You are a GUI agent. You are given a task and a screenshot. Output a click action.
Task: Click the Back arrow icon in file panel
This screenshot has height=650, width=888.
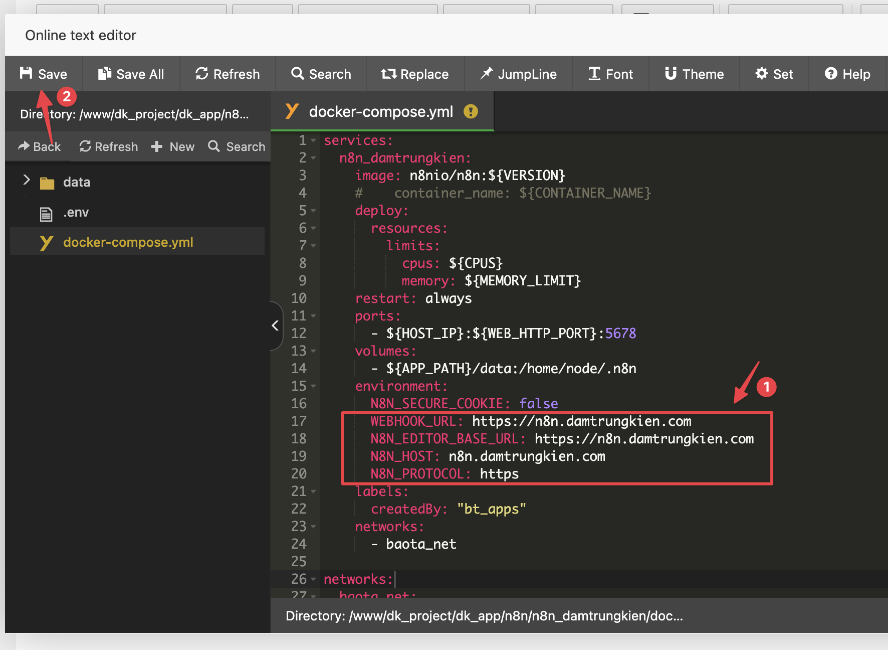[x=24, y=146]
